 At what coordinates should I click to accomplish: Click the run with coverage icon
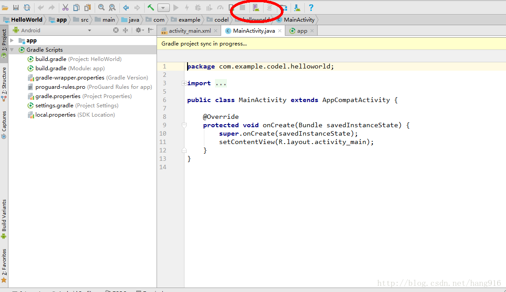(x=209, y=8)
